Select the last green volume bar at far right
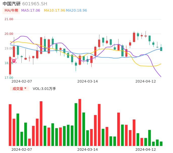This screenshot has width=173, height=153. click(x=161, y=144)
